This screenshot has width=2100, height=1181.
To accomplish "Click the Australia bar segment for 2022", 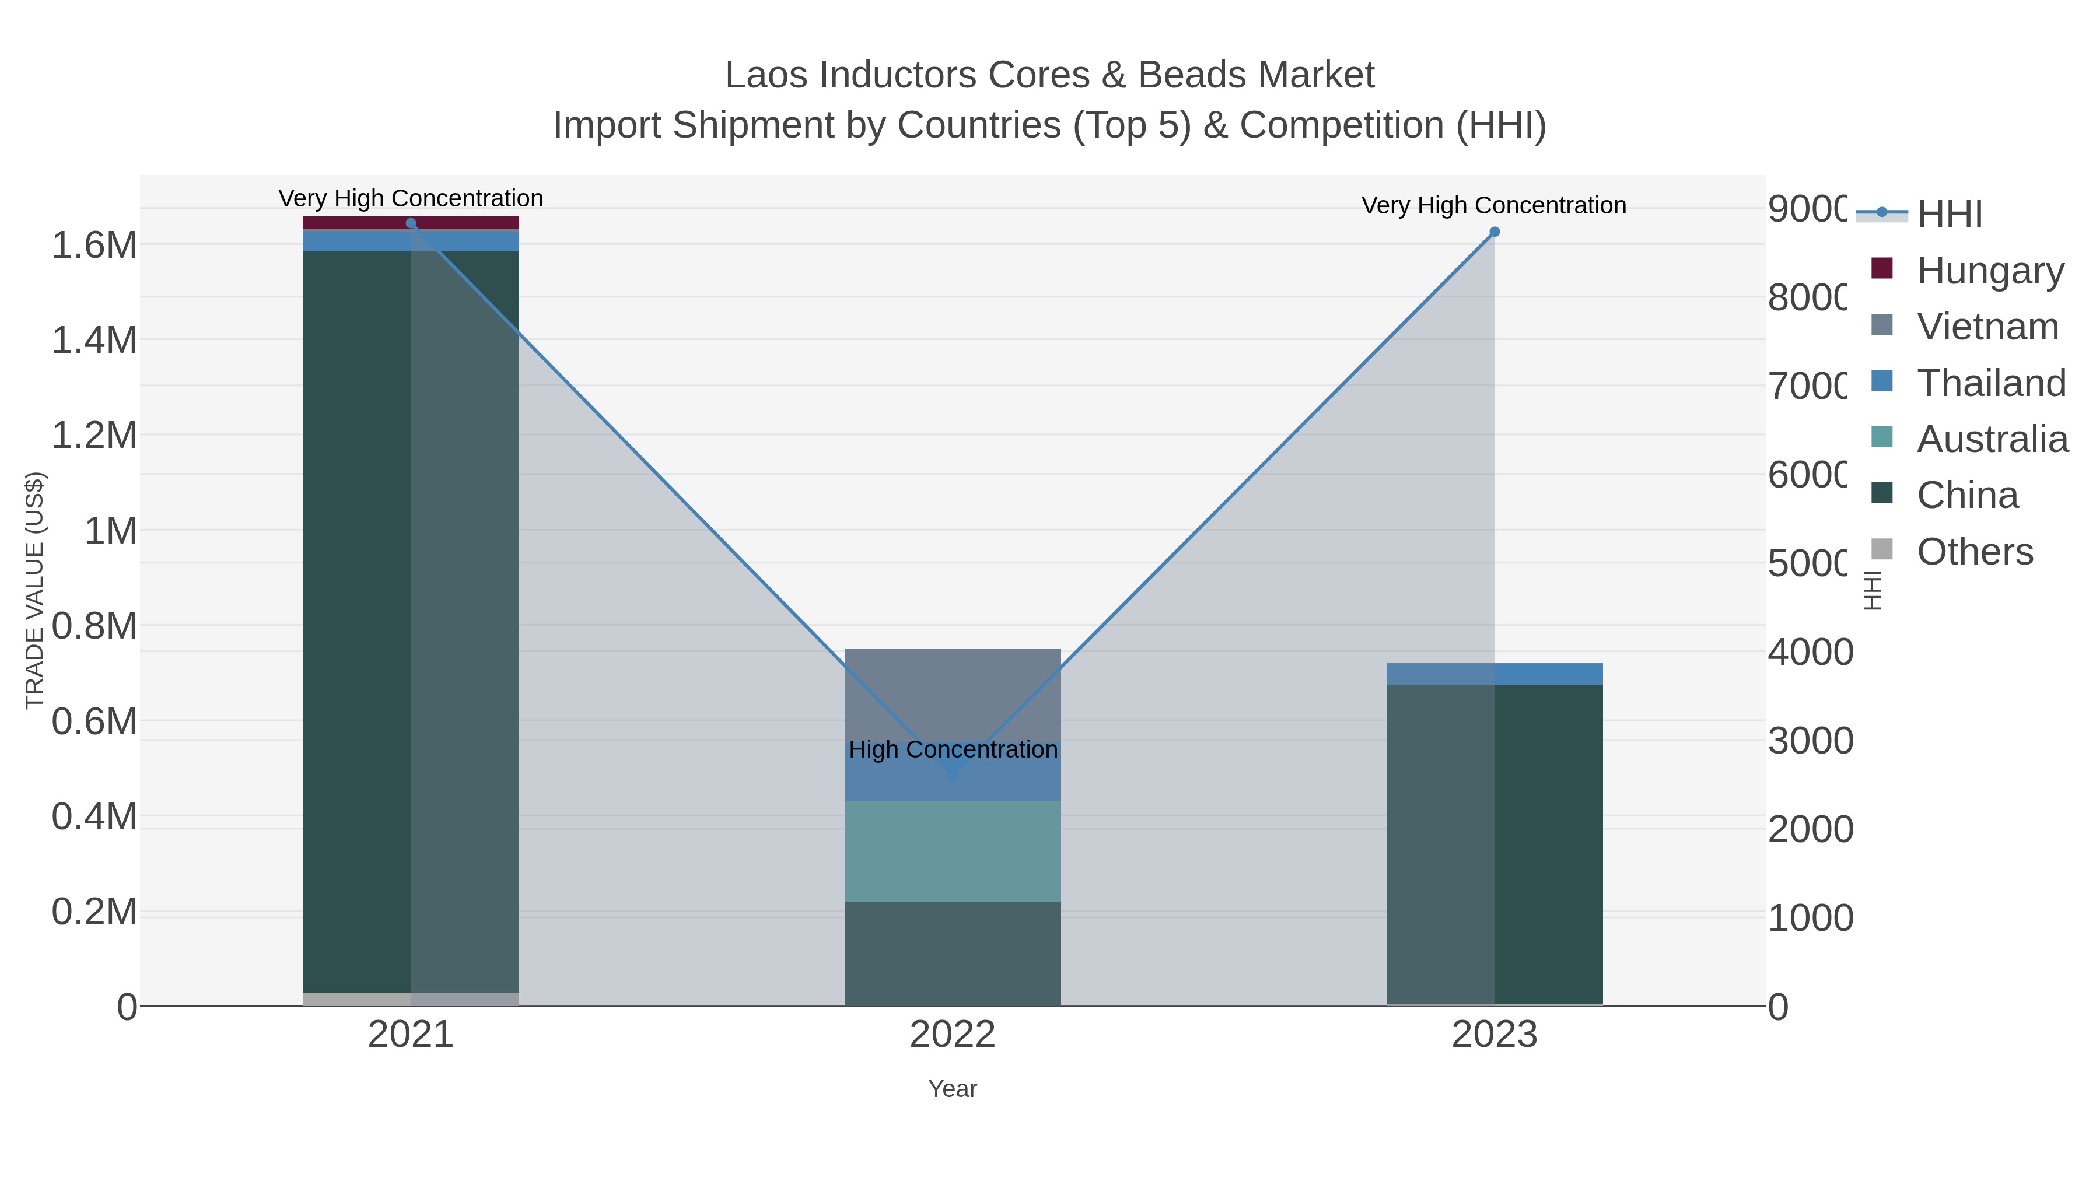I will pyautogui.click(x=952, y=851).
